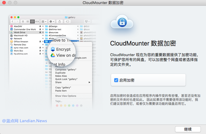Choose Paste Item menu entry
Screen dimensions: 206x134
point(61,91)
